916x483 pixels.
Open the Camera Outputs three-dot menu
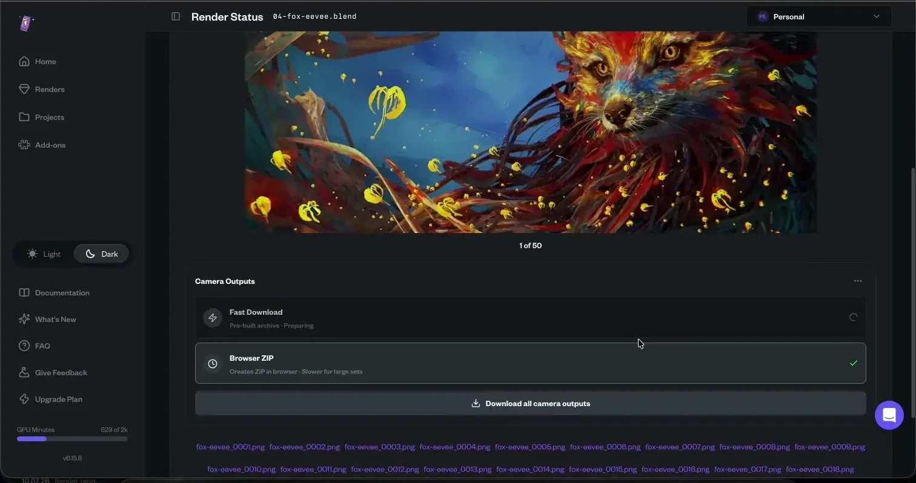[858, 281]
